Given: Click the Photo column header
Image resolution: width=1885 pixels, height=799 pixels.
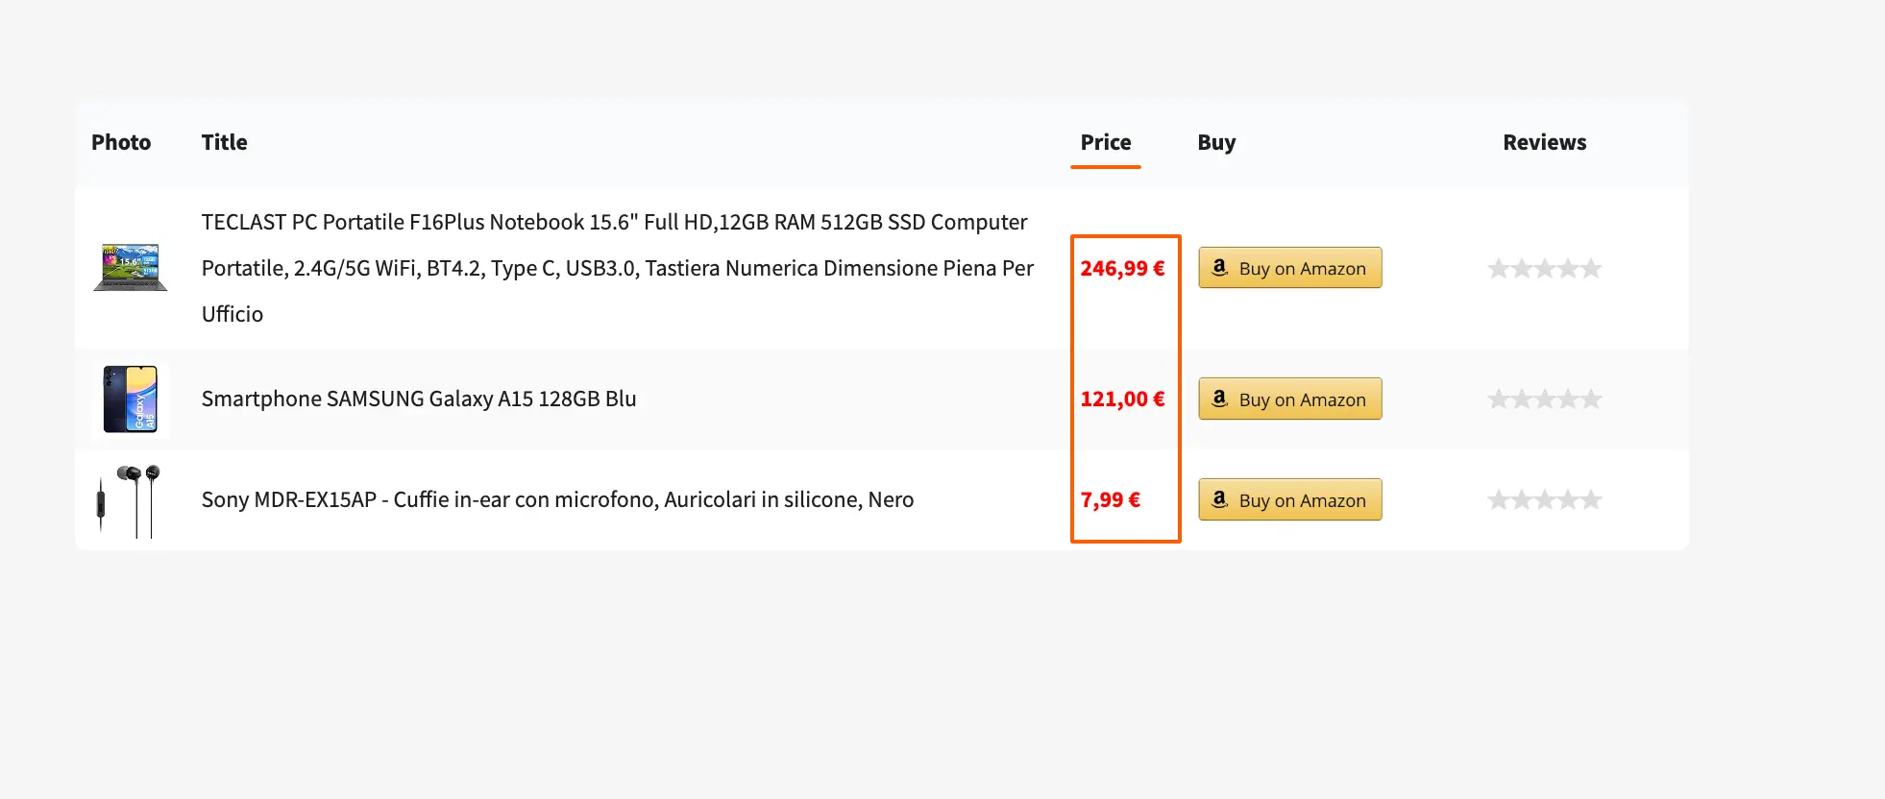Looking at the screenshot, I should [121, 143].
